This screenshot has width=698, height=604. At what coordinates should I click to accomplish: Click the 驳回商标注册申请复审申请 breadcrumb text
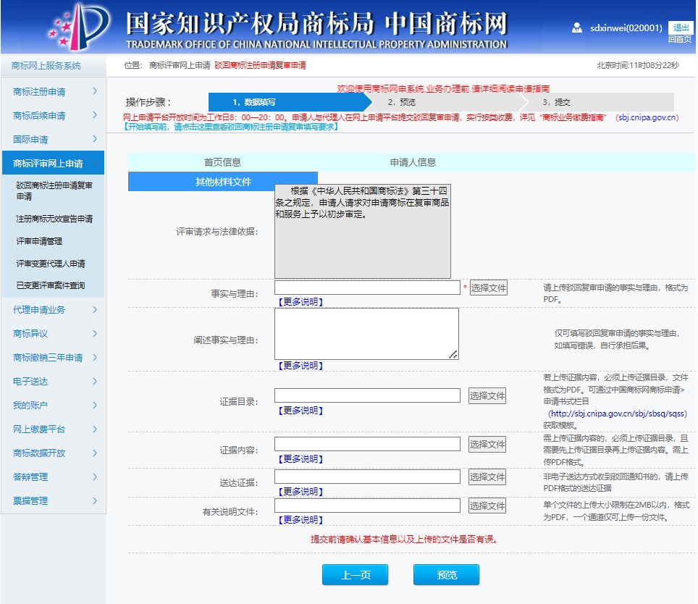click(x=261, y=65)
